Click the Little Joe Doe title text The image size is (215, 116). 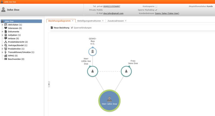[10, 2]
